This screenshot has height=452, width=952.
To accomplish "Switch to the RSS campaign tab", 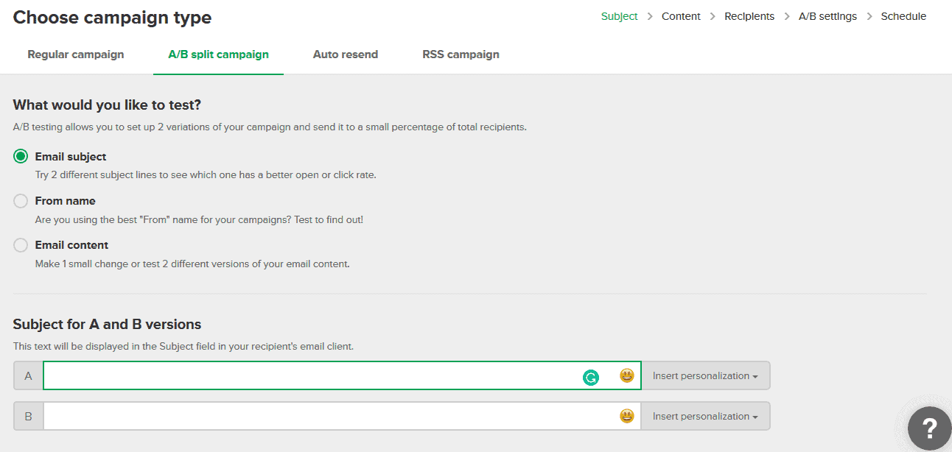I will coord(460,54).
